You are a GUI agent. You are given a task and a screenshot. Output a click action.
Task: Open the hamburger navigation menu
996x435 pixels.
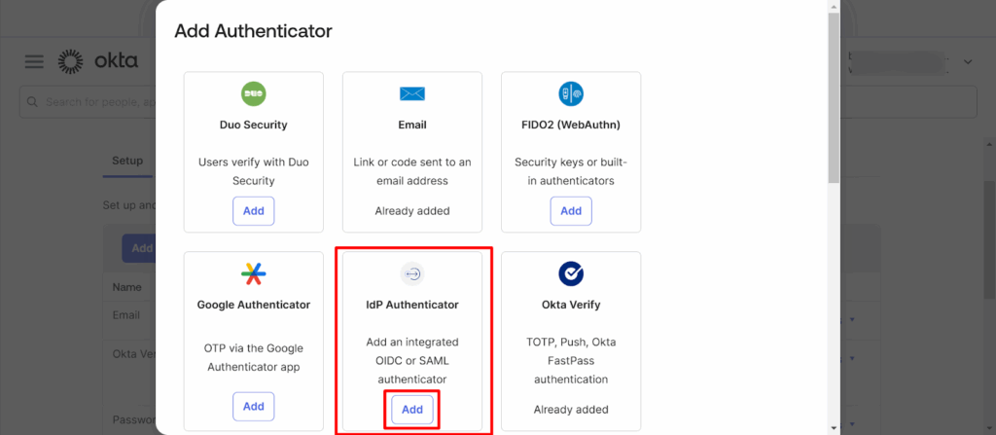tap(34, 61)
